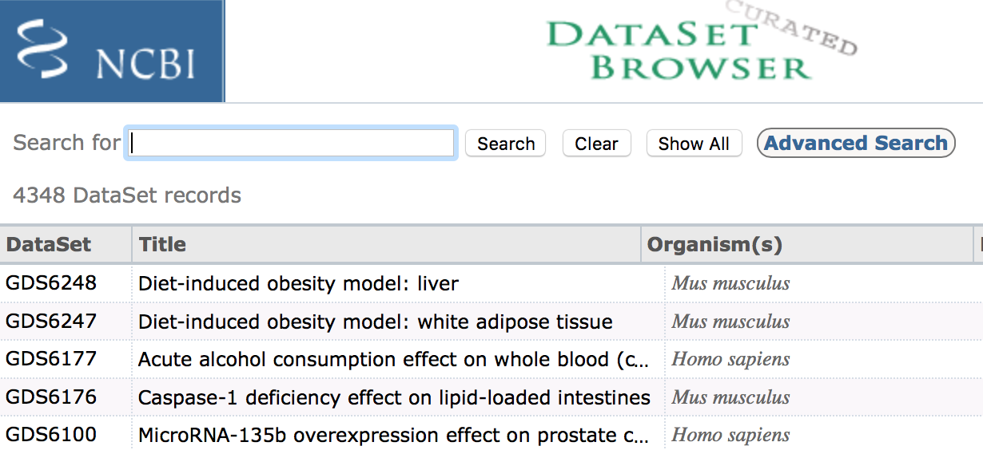Select dataset GDS6248 row
This screenshot has width=983, height=450.
pyautogui.click(x=51, y=283)
